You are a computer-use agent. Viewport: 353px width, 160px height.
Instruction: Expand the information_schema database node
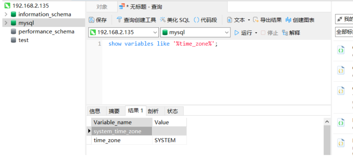(x=6, y=14)
